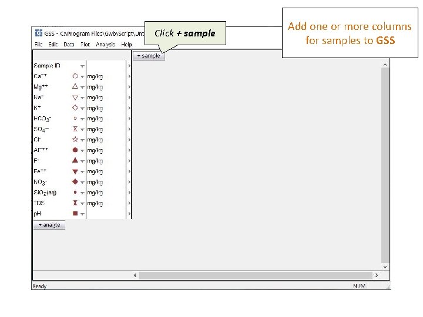
Task: Select the filled inverted triangle for Fe++
Action: [x=75, y=171]
